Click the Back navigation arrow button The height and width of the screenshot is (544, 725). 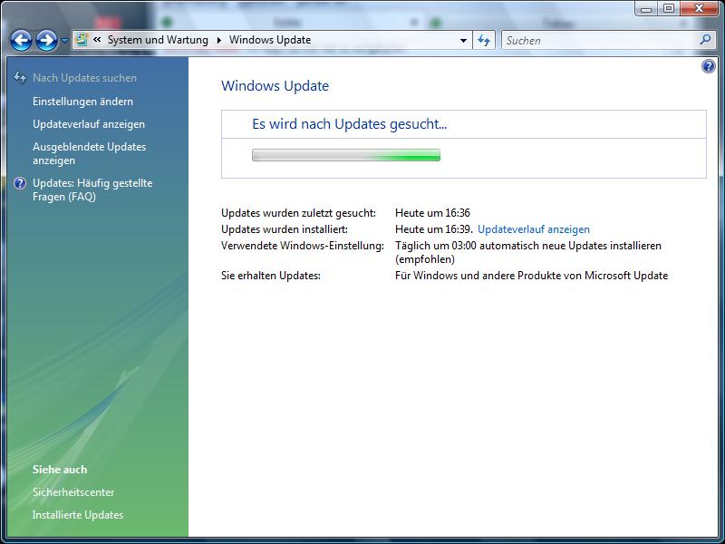(22, 40)
